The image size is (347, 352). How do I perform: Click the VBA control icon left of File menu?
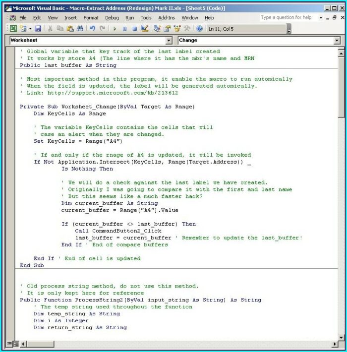pyautogui.click(x=13, y=18)
